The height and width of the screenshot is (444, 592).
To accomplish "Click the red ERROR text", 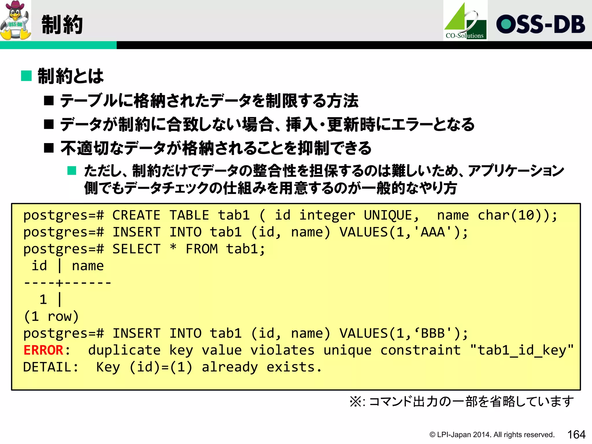I will point(43,350).
